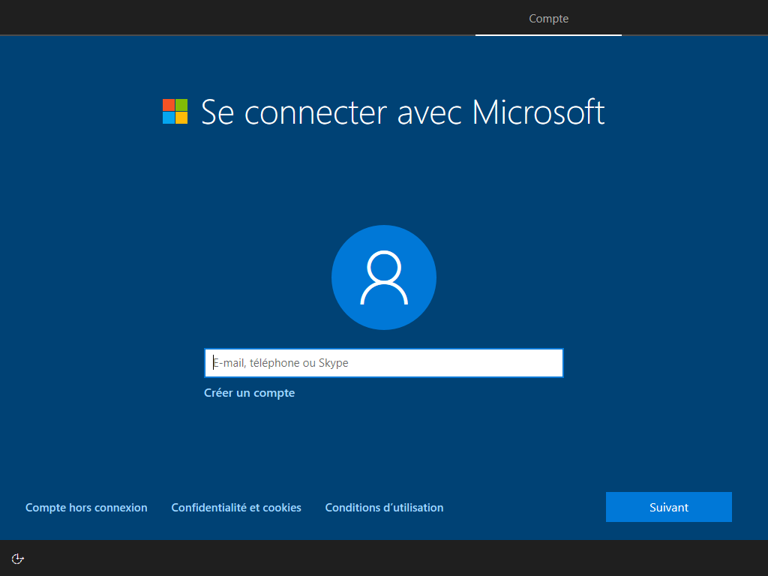View the Conditions d'utilisation link
768x576 pixels.
pyautogui.click(x=384, y=508)
